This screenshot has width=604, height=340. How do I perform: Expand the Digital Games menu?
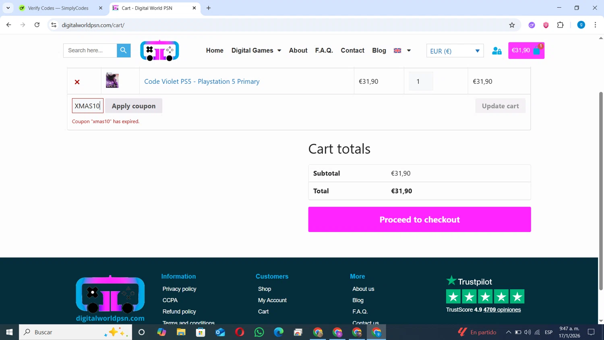click(256, 50)
